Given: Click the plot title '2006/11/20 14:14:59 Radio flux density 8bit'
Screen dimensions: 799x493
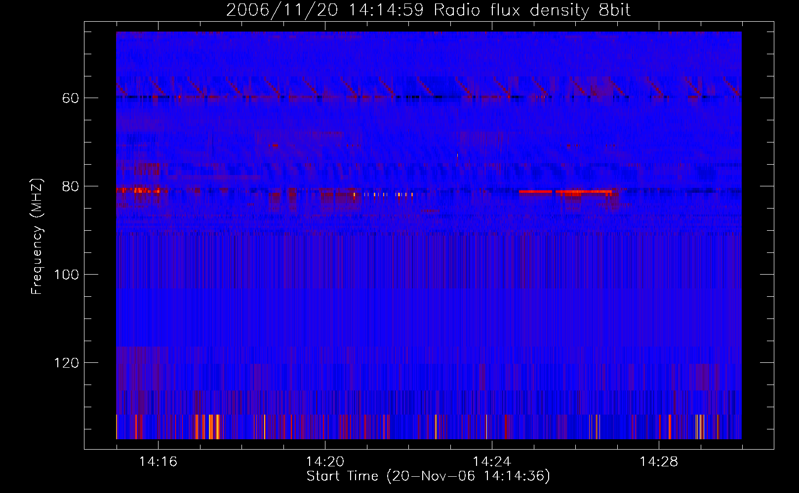Looking at the screenshot, I should point(428,10).
